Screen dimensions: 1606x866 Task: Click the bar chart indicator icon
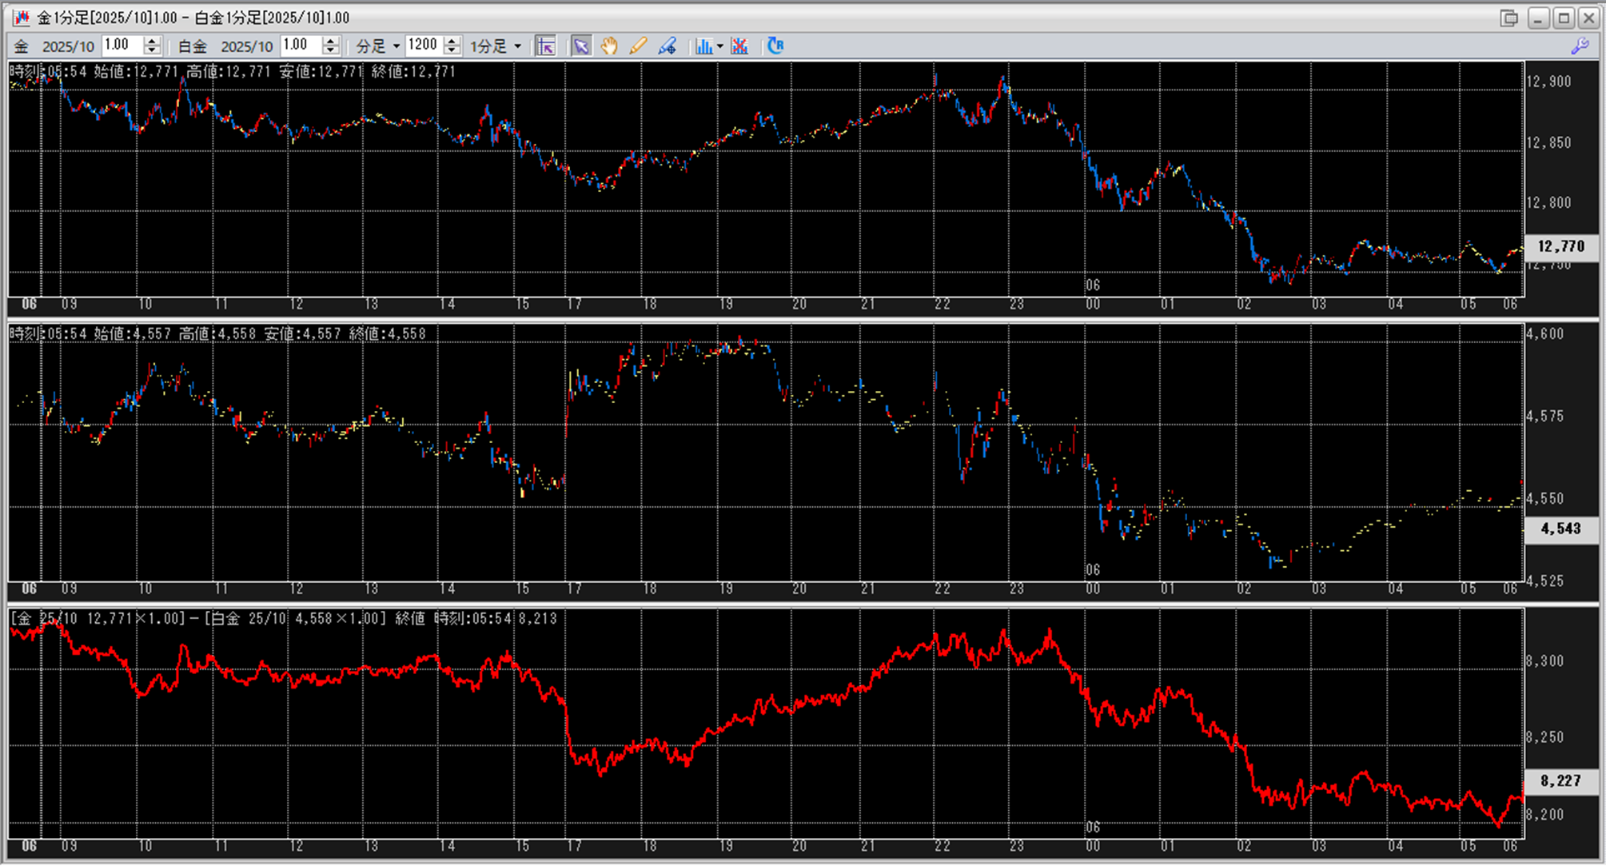(703, 46)
